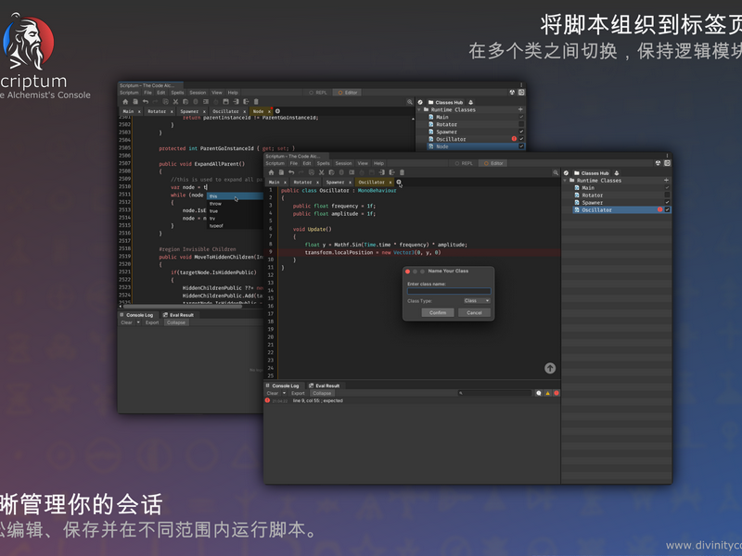This screenshot has height=556, width=742.
Task: Toggle error filter in front console toolbar
Action: point(556,393)
